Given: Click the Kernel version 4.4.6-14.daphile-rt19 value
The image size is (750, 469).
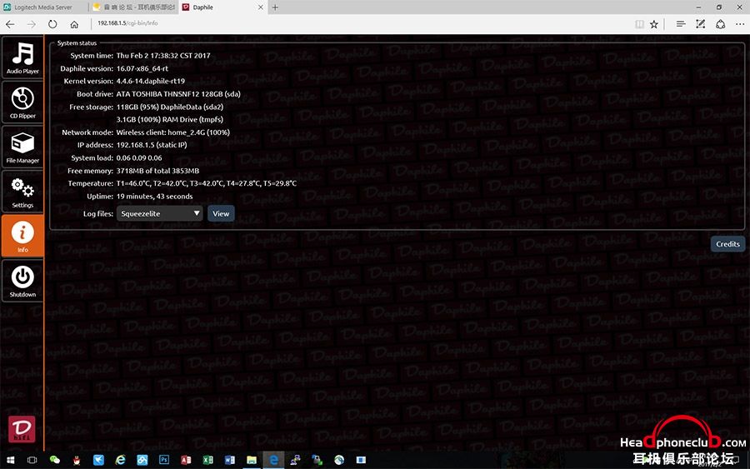Looking at the screenshot, I should point(151,81).
